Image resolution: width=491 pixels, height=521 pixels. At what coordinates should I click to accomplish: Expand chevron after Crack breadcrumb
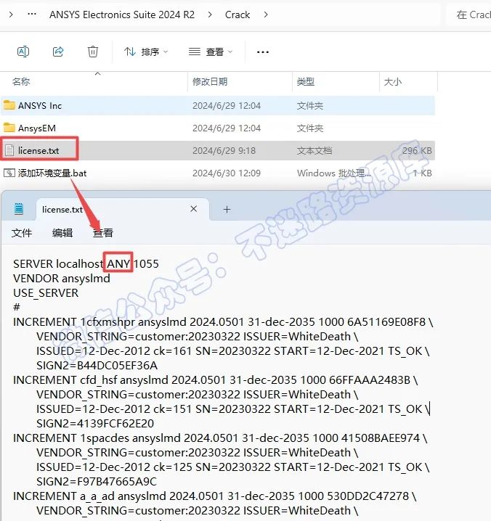coord(265,15)
